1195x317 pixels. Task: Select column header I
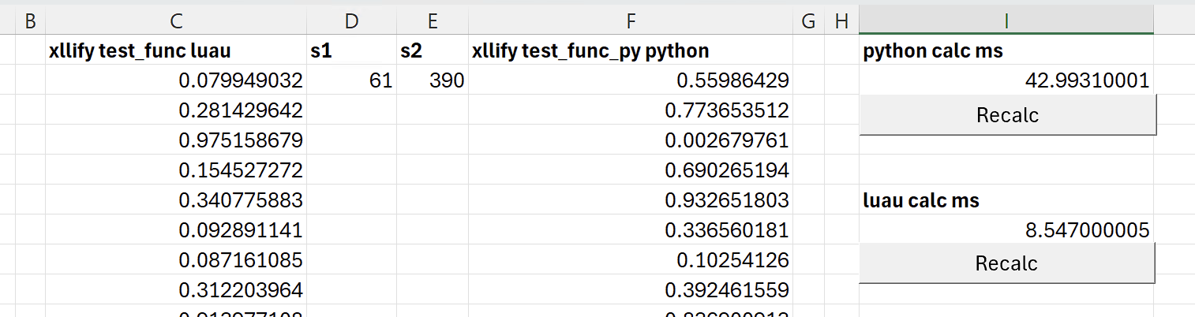pos(1006,22)
